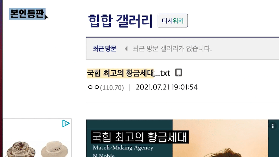Click the mobile device icon beside post title

point(179,73)
